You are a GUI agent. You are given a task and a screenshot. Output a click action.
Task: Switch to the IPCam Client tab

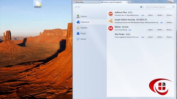87,2
